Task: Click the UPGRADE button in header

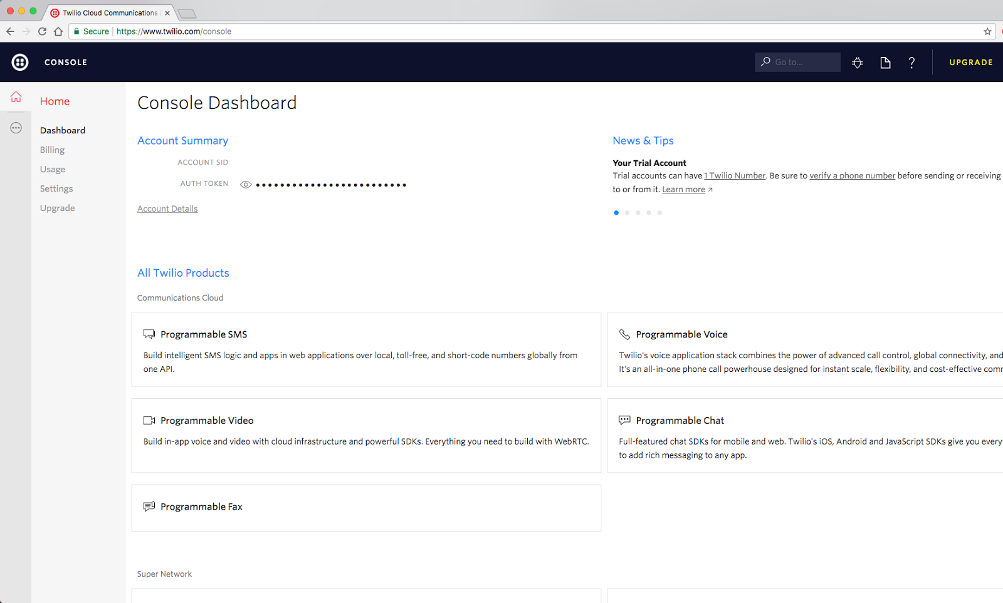Action: pyautogui.click(x=970, y=62)
